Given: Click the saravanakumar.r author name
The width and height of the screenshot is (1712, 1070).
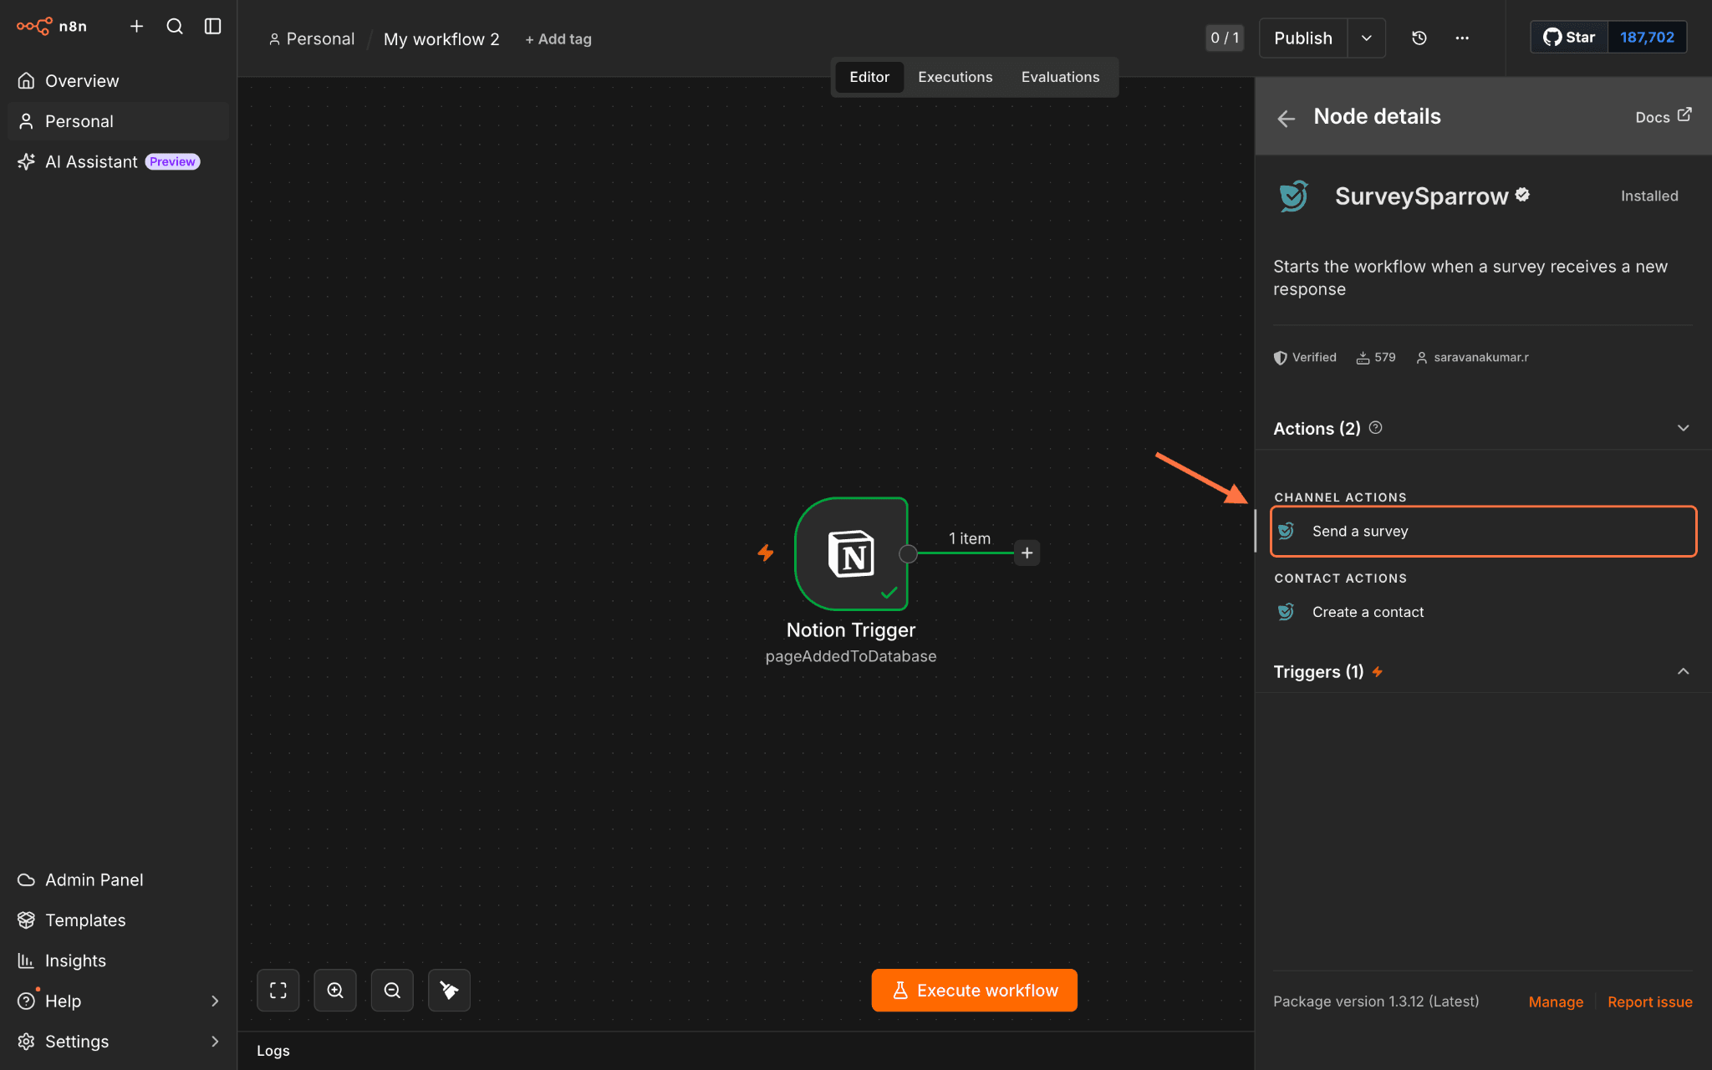Looking at the screenshot, I should pos(1481,357).
